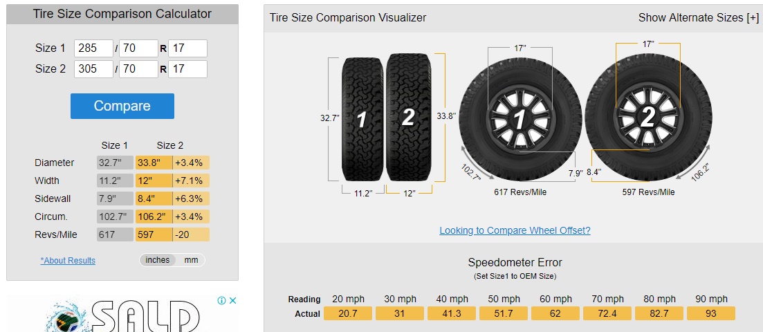This screenshot has width=763, height=332.
Task: Switch units to inches
Action: click(x=158, y=260)
